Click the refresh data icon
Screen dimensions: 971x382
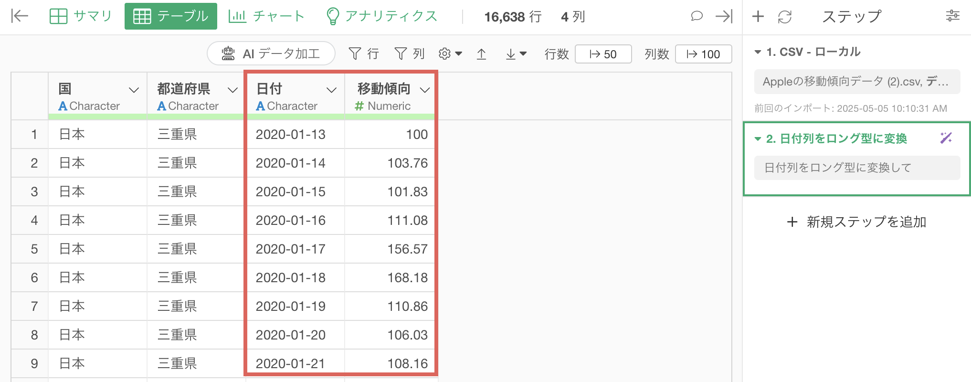point(785,17)
